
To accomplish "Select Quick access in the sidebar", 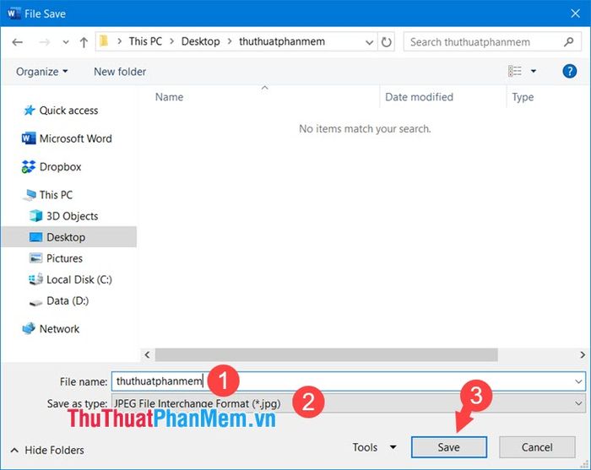I will click(68, 111).
